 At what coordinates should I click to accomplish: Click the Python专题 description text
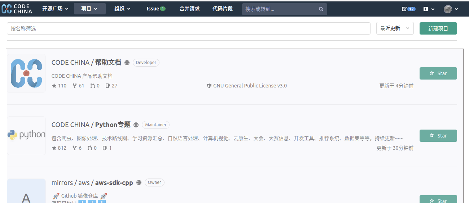click(227, 138)
